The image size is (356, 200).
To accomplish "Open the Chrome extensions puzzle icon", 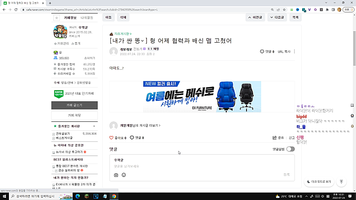I will 327,10.
